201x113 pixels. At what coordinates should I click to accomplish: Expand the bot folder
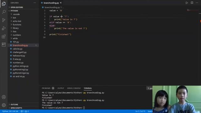pyautogui.click(x=23, y=18)
